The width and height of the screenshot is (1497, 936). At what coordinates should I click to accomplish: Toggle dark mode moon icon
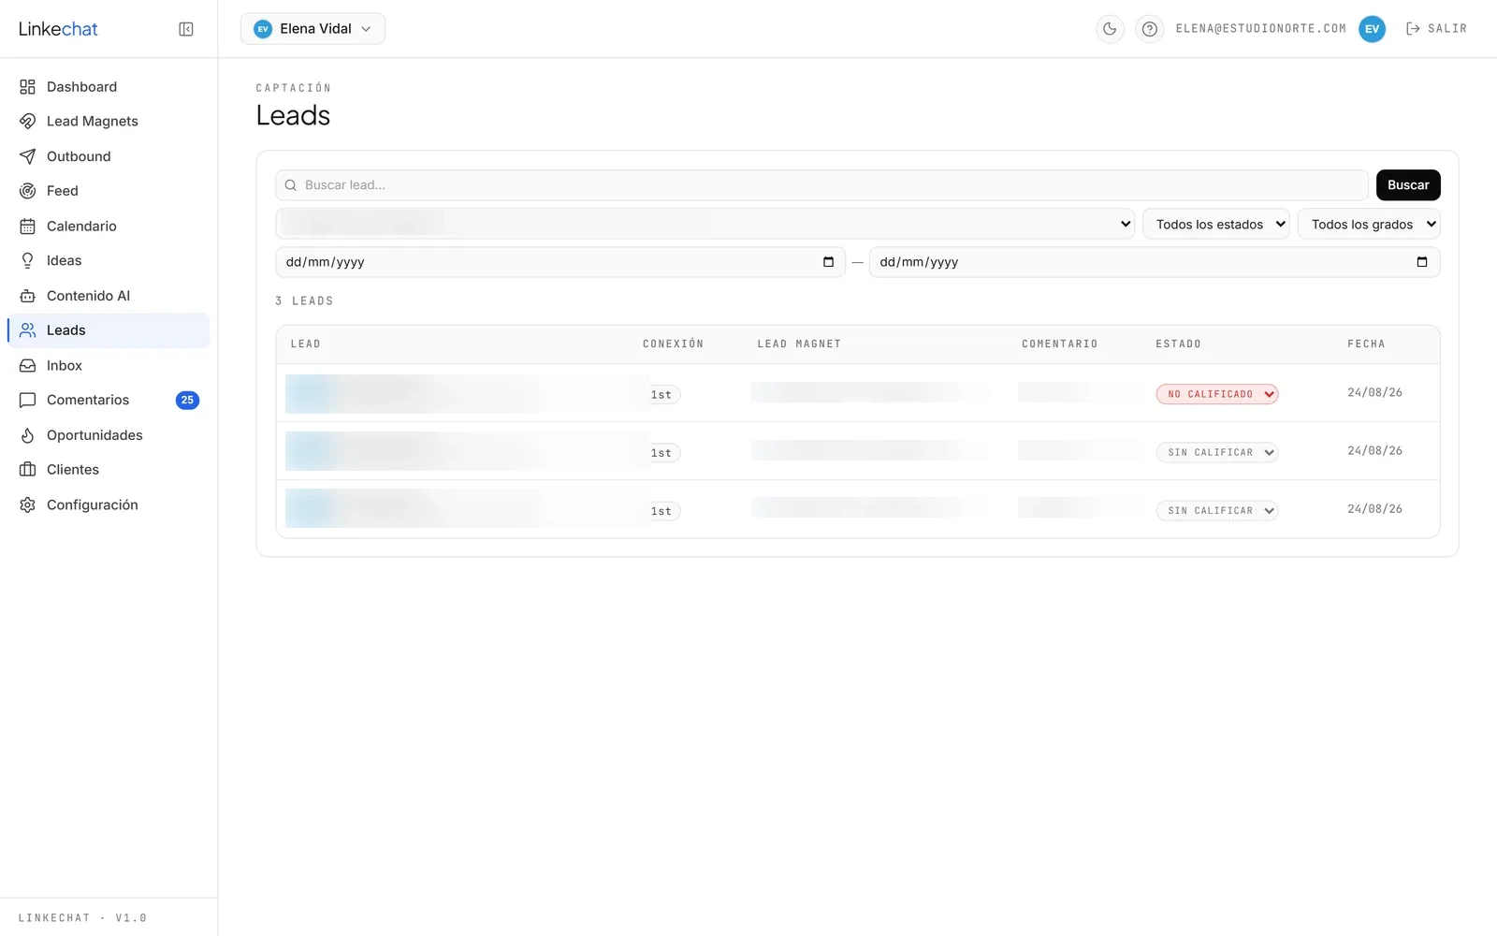(x=1110, y=29)
